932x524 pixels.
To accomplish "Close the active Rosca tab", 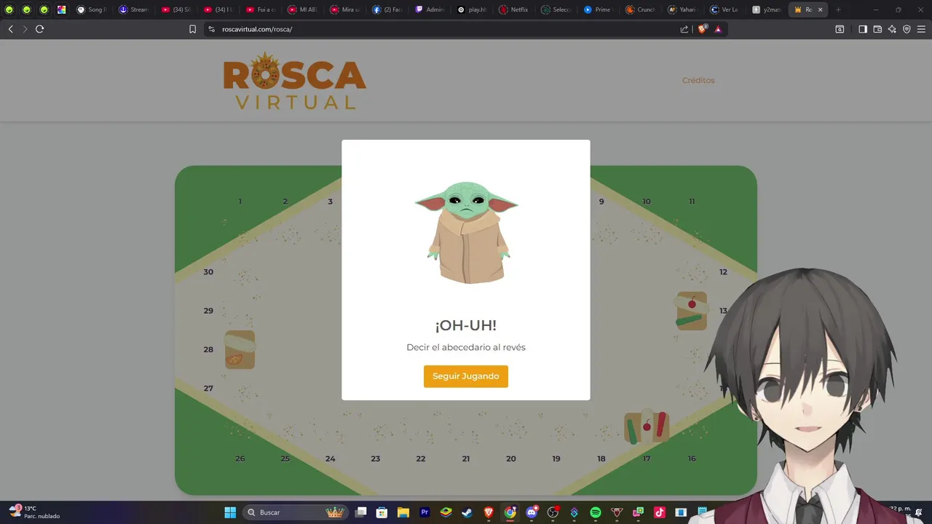I will [x=821, y=9].
